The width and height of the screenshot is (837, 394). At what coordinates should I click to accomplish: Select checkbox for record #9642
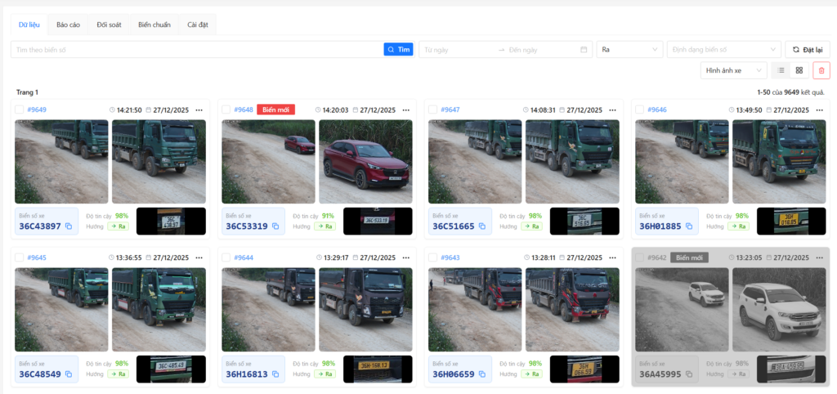[x=640, y=257]
